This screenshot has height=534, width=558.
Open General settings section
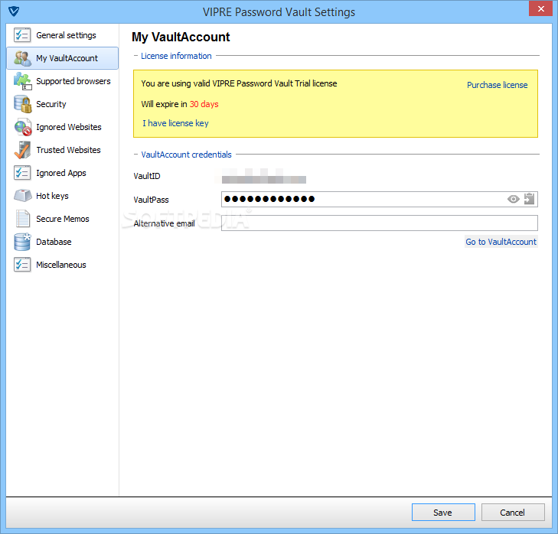pyautogui.click(x=62, y=35)
